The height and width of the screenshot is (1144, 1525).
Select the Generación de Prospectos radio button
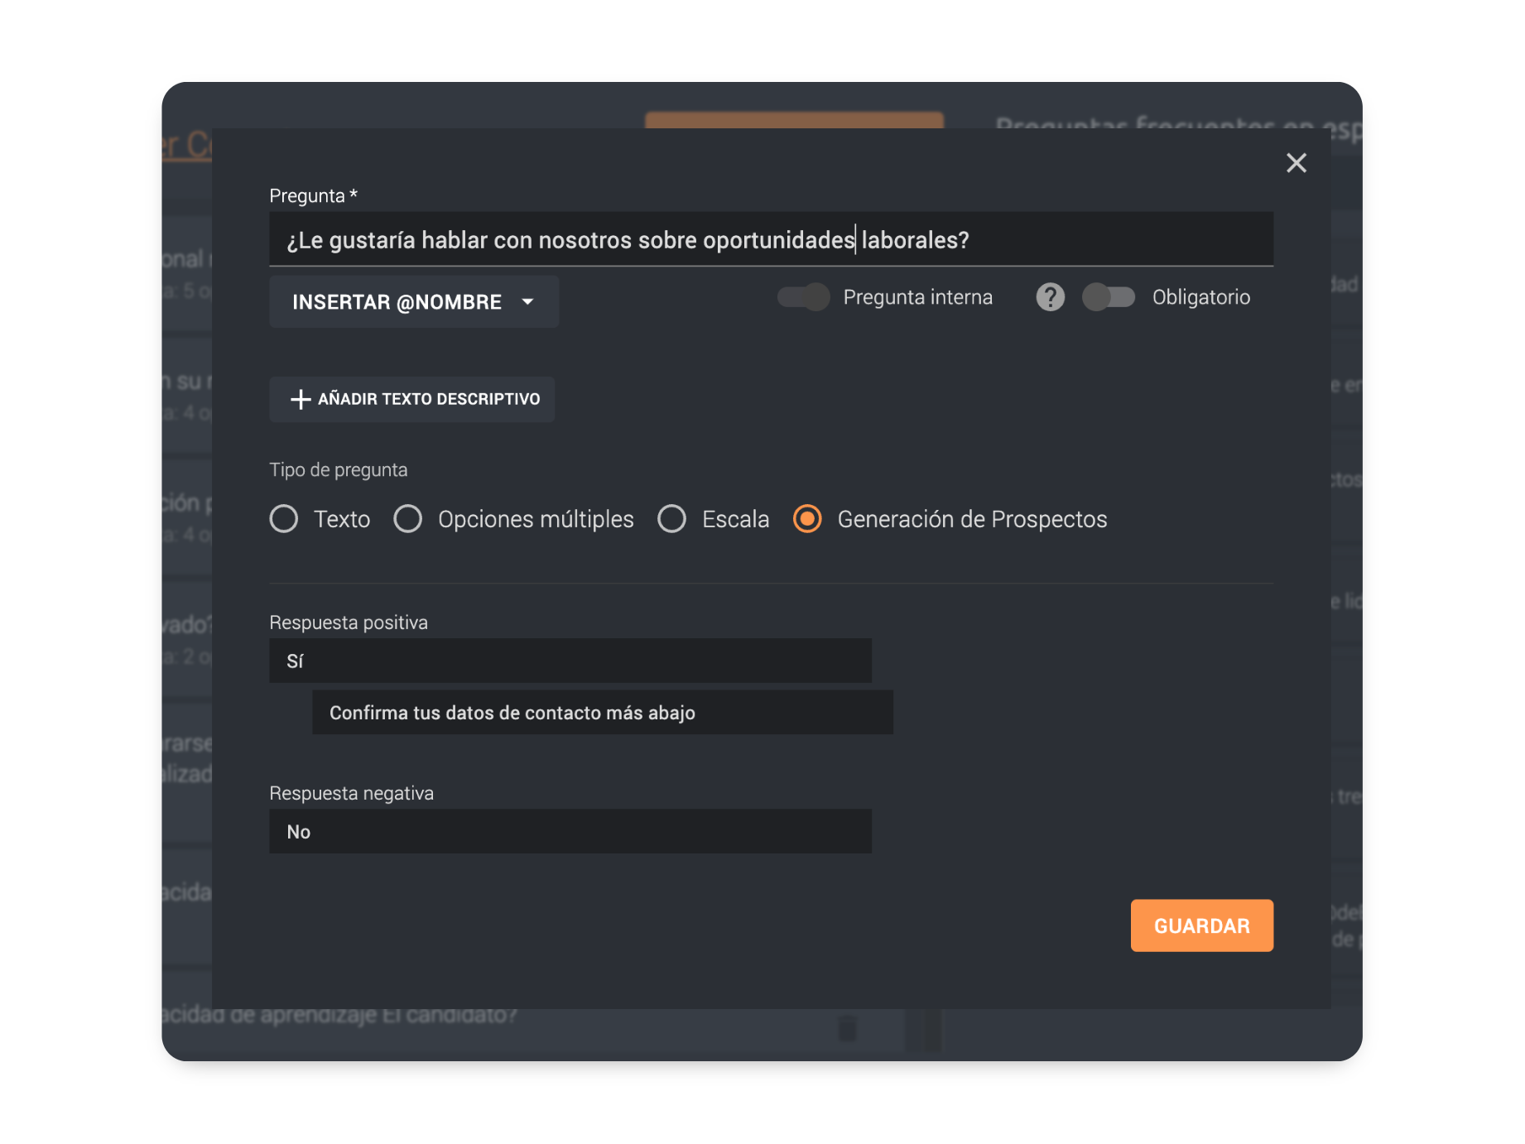tap(807, 519)
